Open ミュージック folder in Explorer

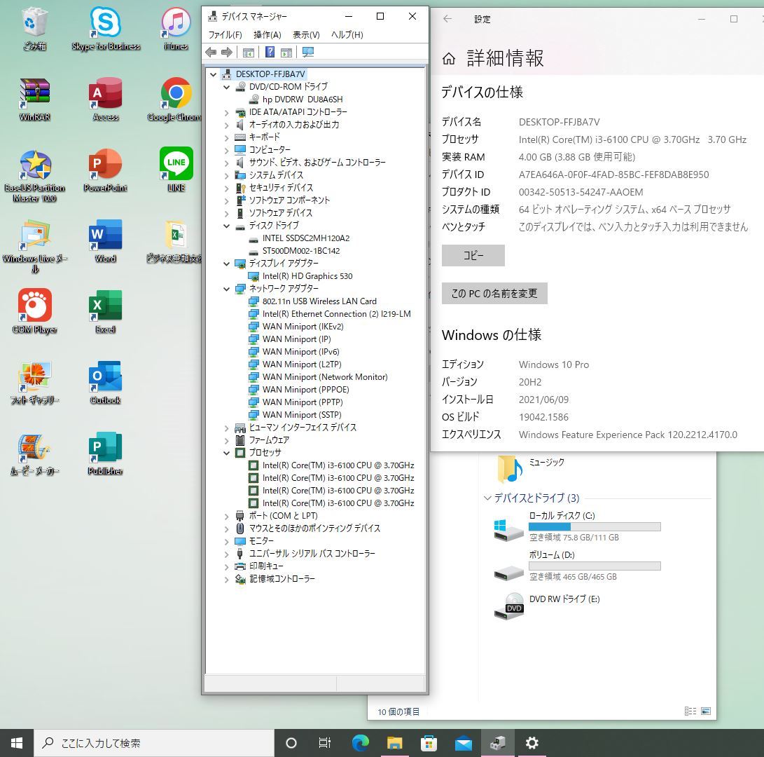pyautogui.click(x=531, y=468)
